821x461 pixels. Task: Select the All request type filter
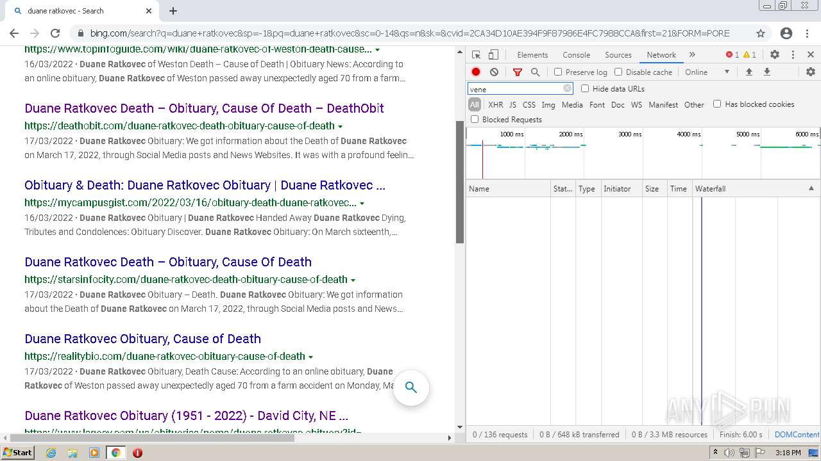474,104
